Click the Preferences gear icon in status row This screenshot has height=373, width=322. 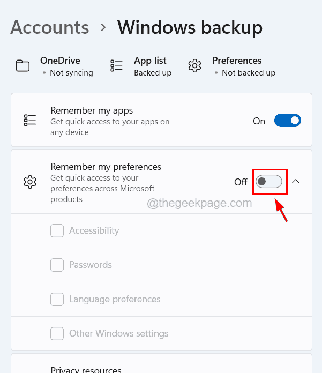coord(194,66)
